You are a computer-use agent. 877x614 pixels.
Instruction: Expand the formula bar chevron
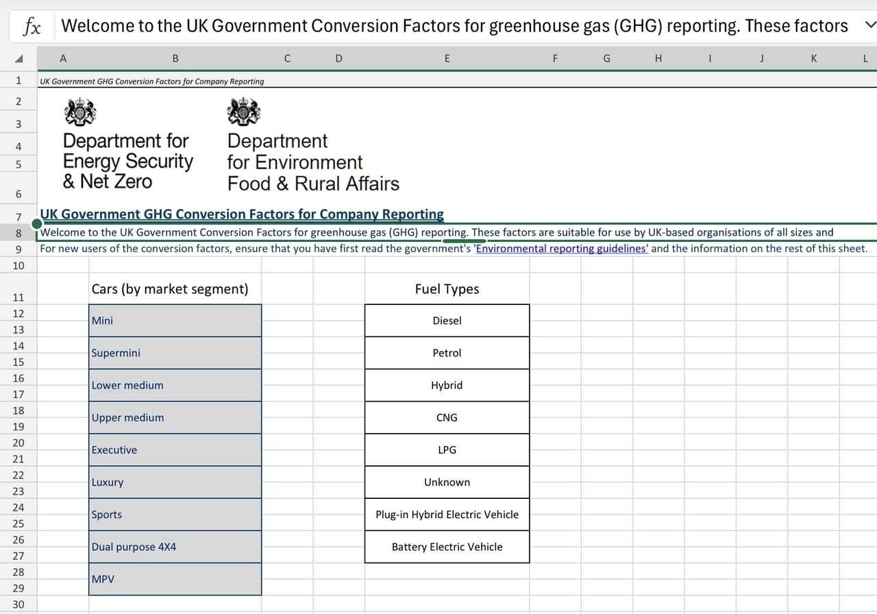click(x=870, y=25)
